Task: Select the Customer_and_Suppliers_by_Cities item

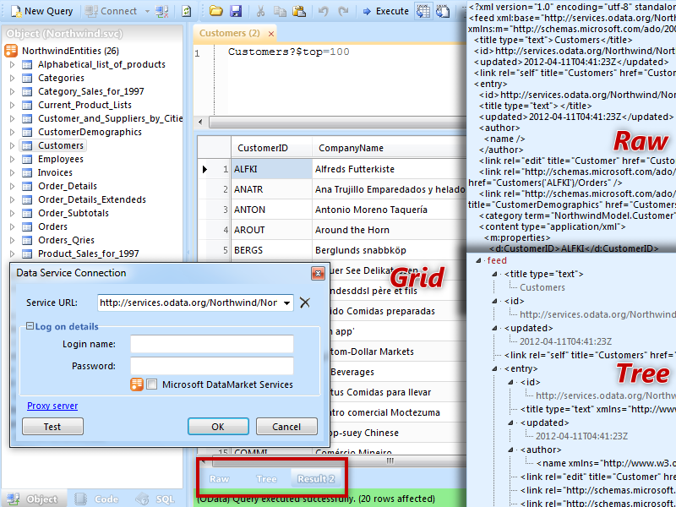Action: tap(110, 118)
